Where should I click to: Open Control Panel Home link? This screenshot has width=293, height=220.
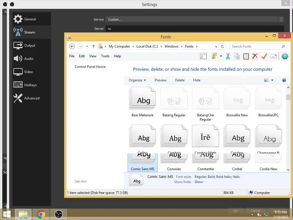[90, 66]
